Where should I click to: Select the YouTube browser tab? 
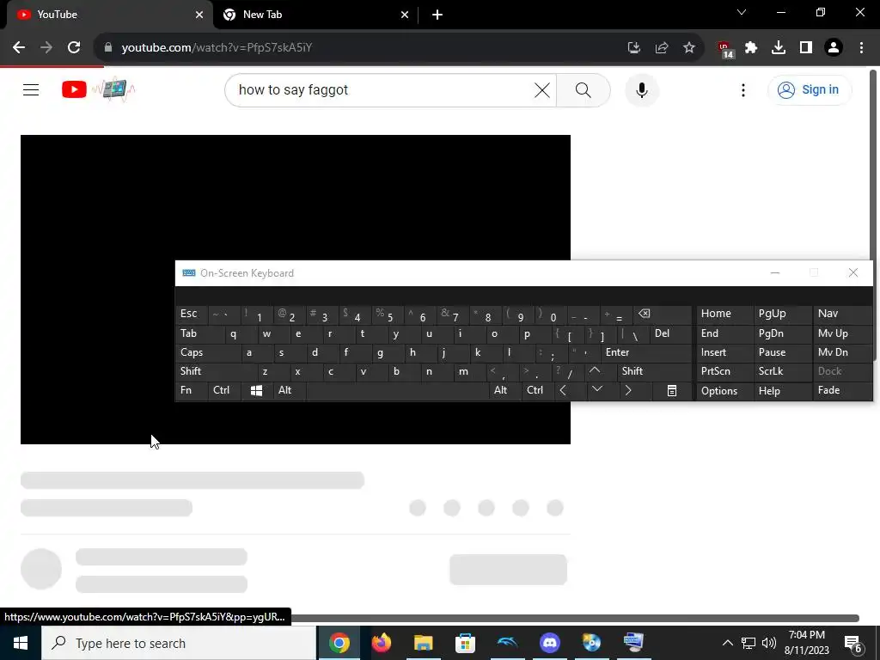point(110,15)
